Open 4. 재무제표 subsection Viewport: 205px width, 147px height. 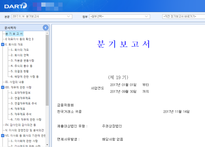(18, 109)
